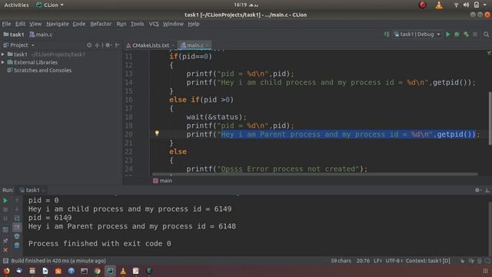Viewport: 492px width, 277px height.
Task: Select the main.c editor tab
Action: pyautogui.click(x=194, y=45)
